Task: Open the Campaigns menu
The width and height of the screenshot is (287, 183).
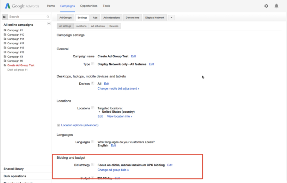Action: (68, 6)
